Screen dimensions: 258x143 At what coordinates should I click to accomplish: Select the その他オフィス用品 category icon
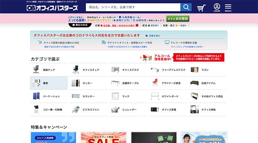click(x=194, y=96)
